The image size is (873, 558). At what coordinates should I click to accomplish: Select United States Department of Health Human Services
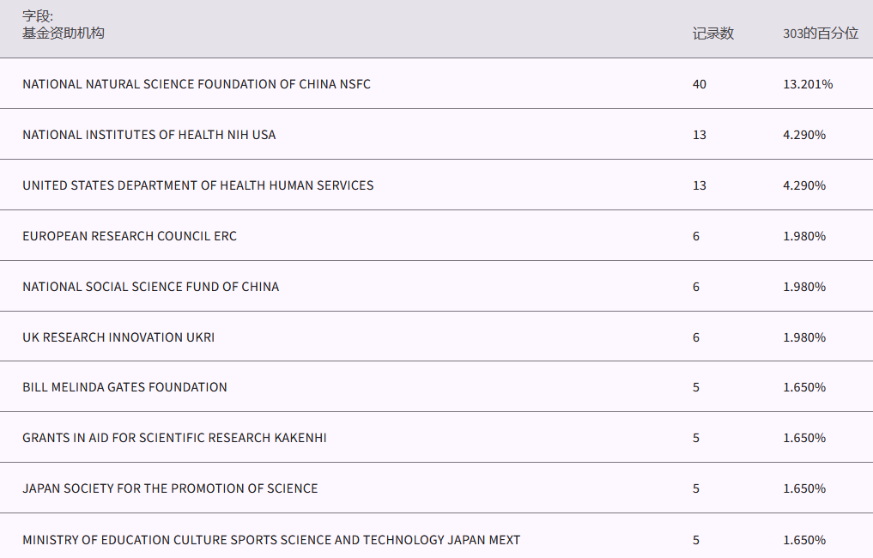coord(198,185)
